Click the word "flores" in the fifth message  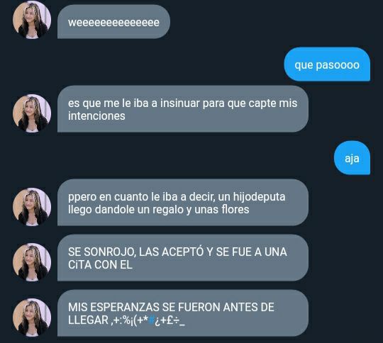point(235,210)
